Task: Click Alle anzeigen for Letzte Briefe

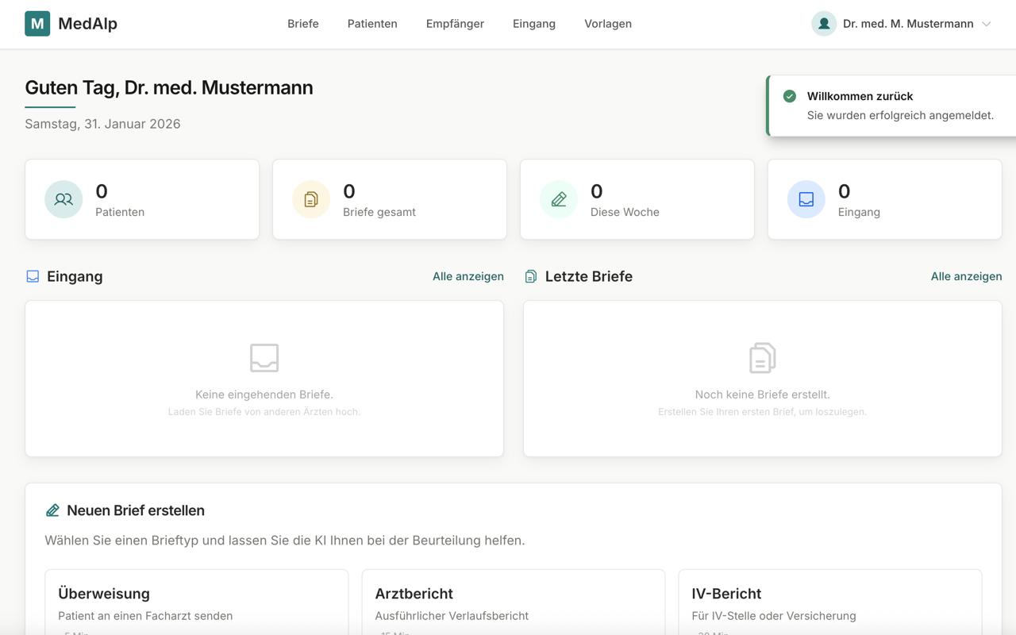Action: [x=966, y=275]
